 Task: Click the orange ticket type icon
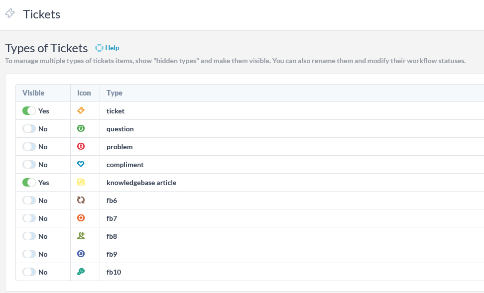[x=81, y=110]
